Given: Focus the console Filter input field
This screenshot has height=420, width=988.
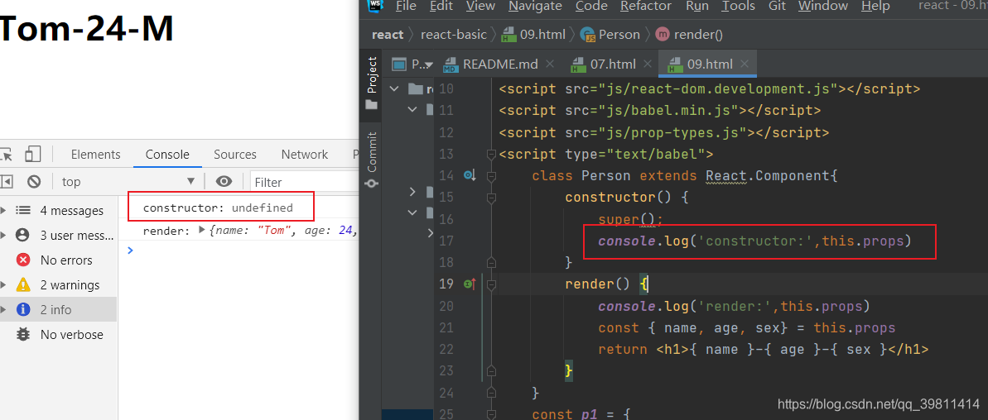Looking at the screenshot, I should point(304,182).
